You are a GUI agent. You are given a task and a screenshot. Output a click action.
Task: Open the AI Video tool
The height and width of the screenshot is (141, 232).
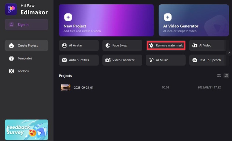[209, 46]
